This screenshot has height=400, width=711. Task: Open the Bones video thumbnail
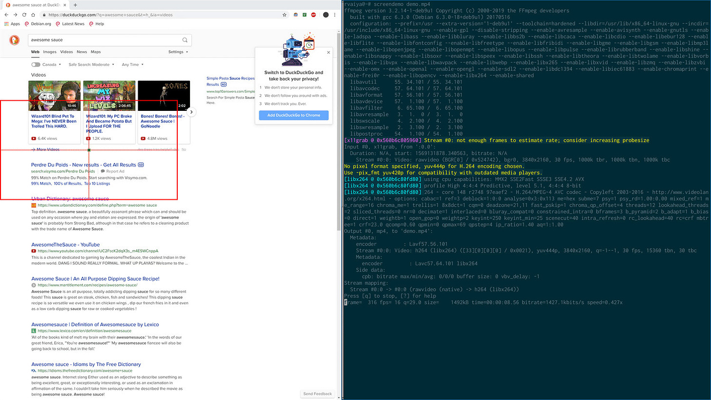pos(164,96)
